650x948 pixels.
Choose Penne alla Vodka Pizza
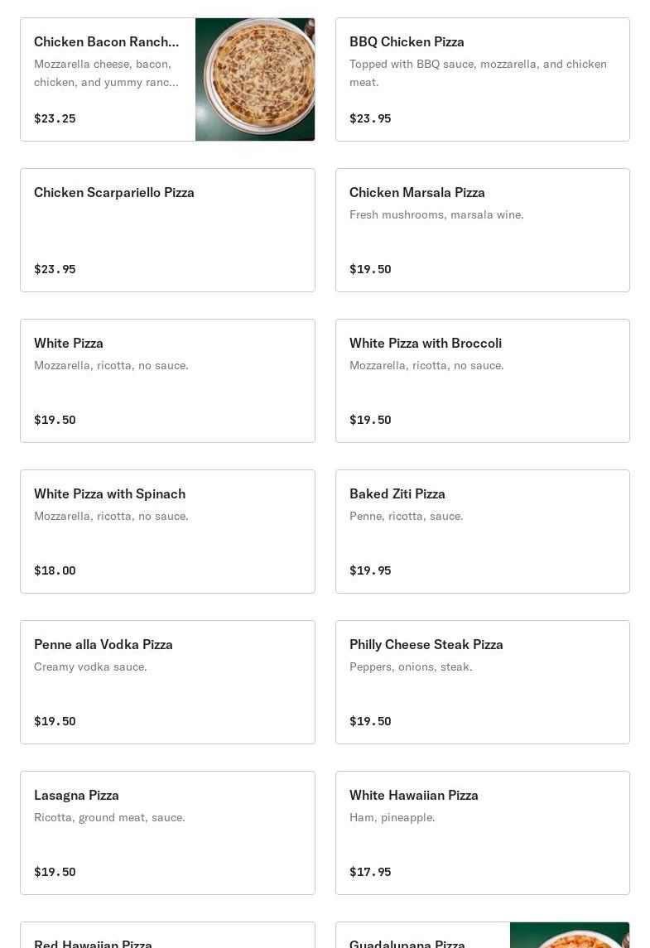point(167,681)
